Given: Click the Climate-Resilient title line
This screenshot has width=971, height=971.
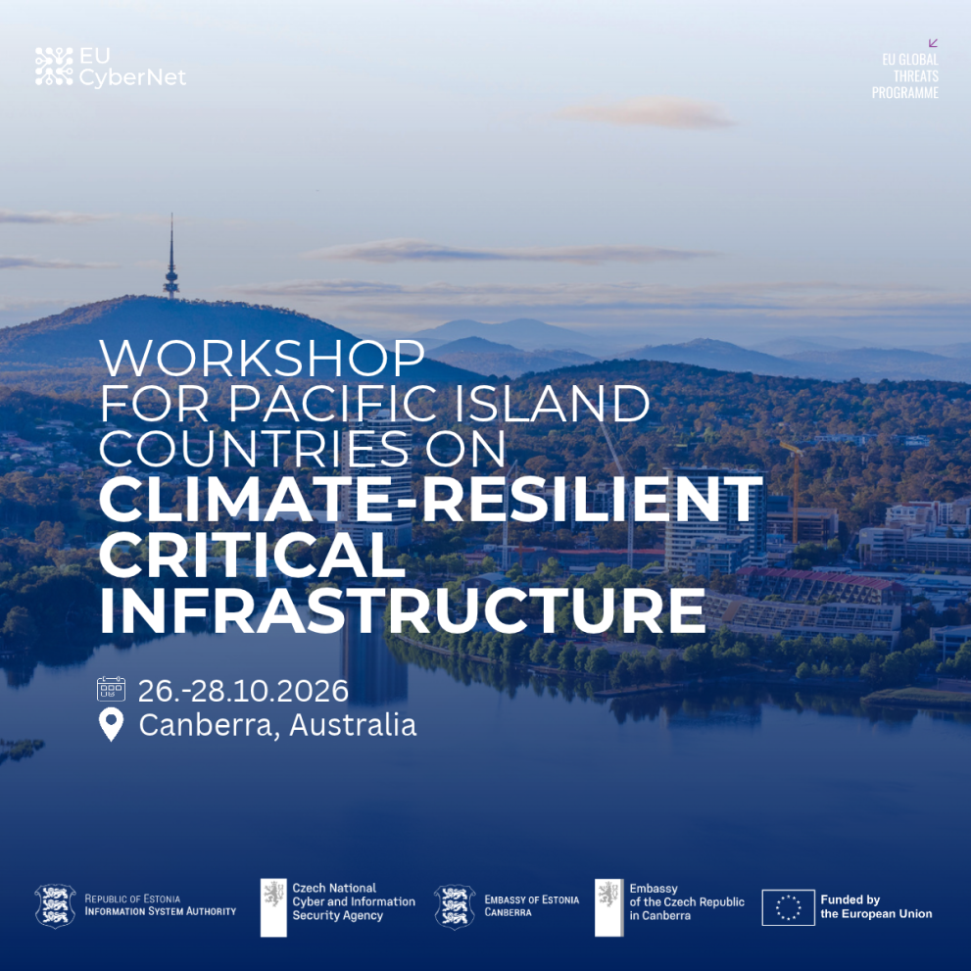Looking at the screenshot, I should pyautogui.click(x=430, y=499).
